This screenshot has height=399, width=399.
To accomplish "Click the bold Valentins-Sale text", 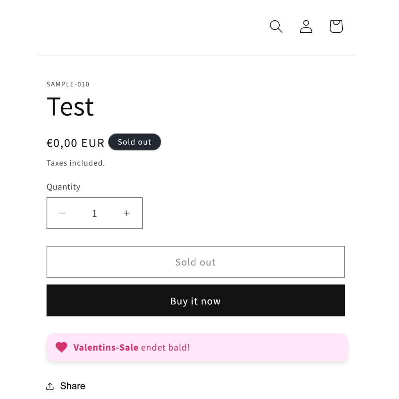I will click(106, 348).
